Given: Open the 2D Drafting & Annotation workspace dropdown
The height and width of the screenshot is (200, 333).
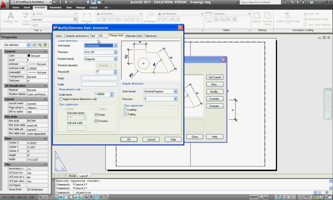Looking at the screenshot, I should [31, 2].
